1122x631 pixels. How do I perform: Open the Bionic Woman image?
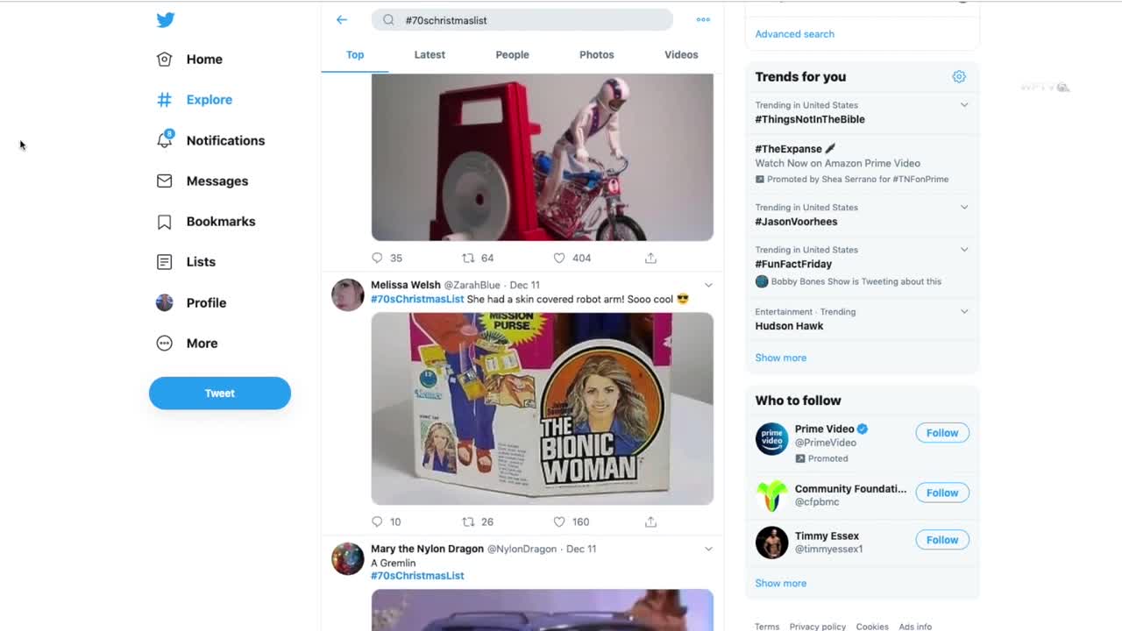coord(542,408)
